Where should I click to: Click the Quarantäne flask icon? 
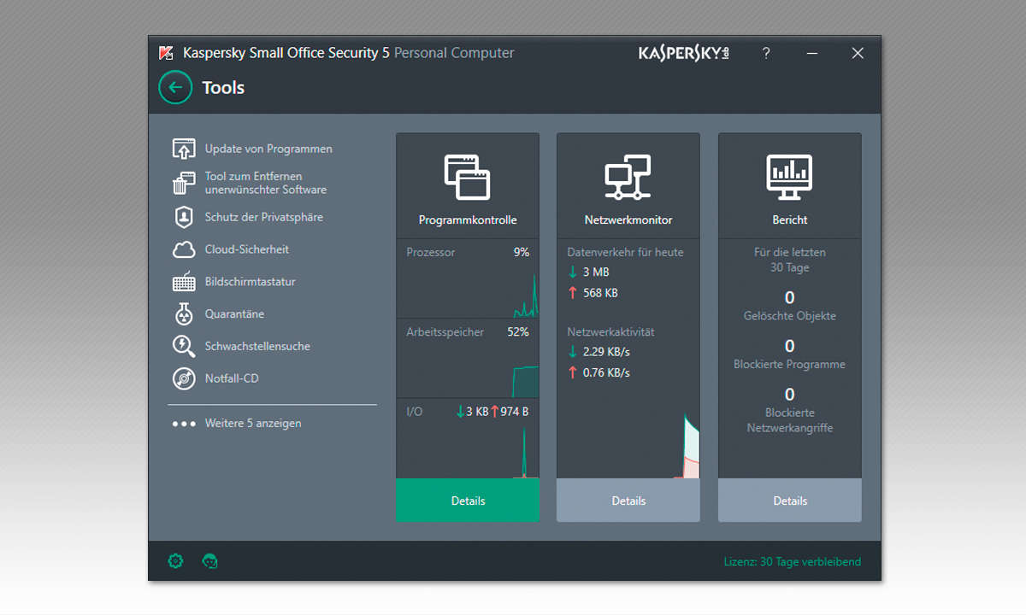(x=184, y=313)
